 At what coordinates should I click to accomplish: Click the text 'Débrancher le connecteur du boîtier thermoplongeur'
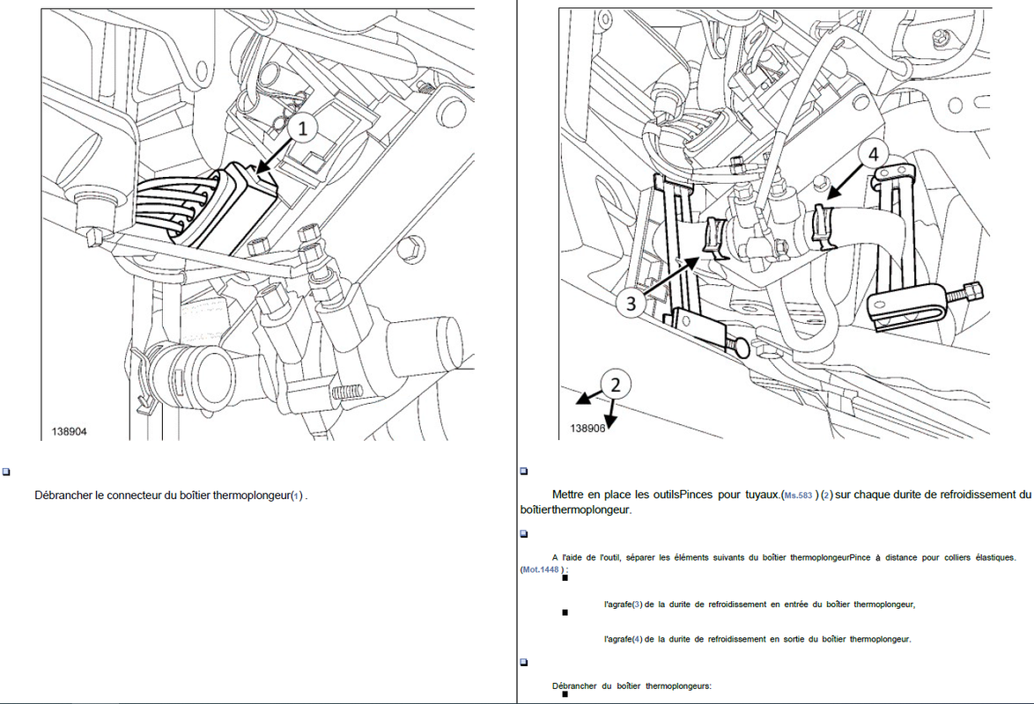pos(162,495)
